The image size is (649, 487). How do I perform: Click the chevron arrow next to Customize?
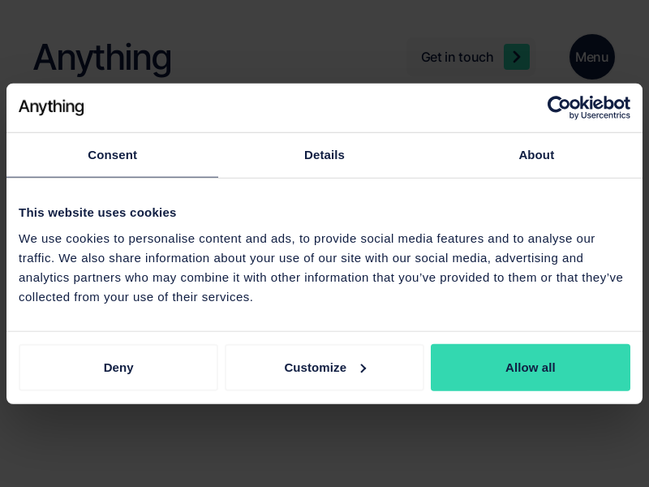coord(363,368)
